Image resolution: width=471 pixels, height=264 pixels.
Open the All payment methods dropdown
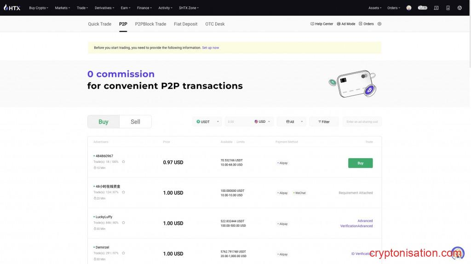pos(292,122)
